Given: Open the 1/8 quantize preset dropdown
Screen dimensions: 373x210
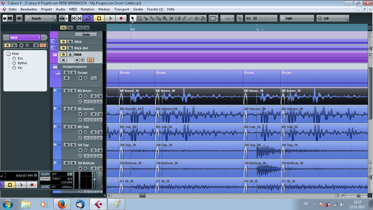Looking at the screenshot, I should pos(332,18).
